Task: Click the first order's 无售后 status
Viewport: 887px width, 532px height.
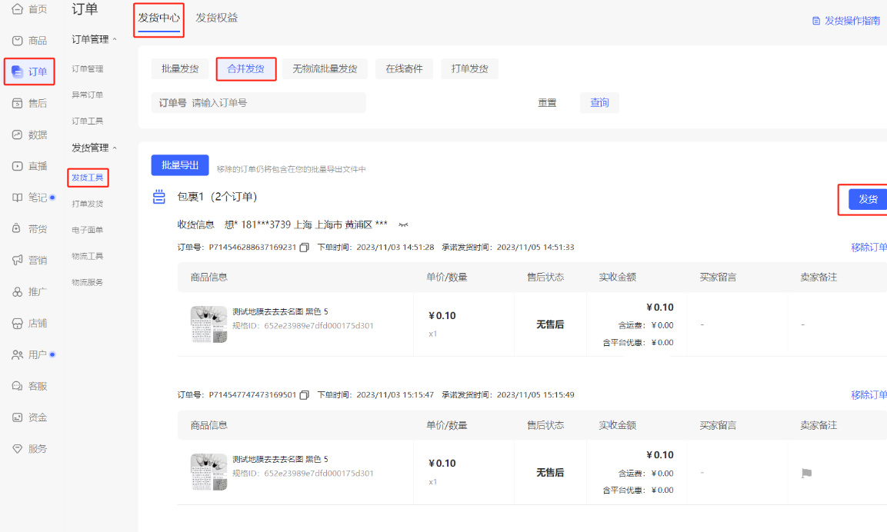Action: pos(550,324)
